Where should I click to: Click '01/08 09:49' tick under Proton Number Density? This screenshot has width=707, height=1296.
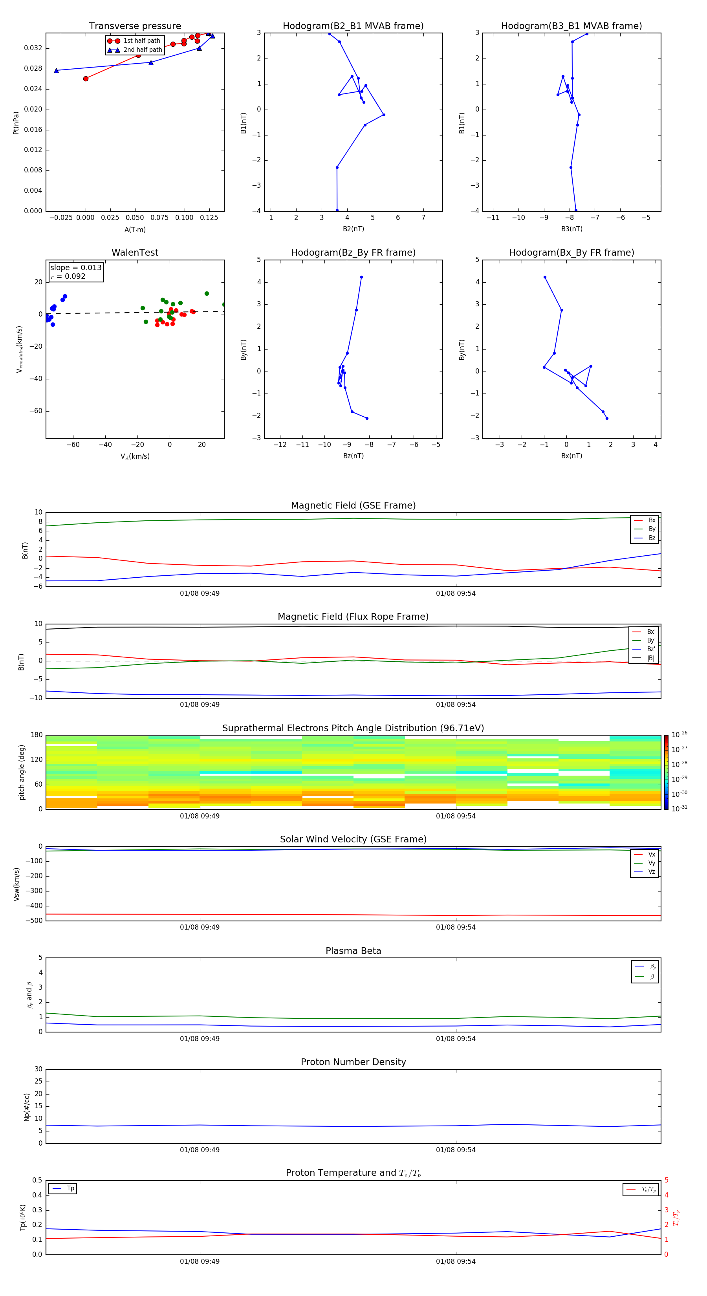(200, 1150)
